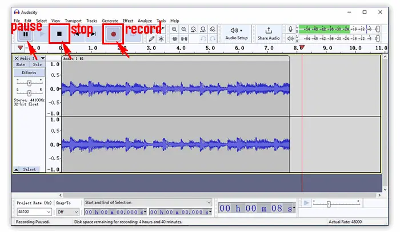Click the microphone record meter icon
Image resolution: width=400 pixels, height=232 pixels.
tap(290, 29)
